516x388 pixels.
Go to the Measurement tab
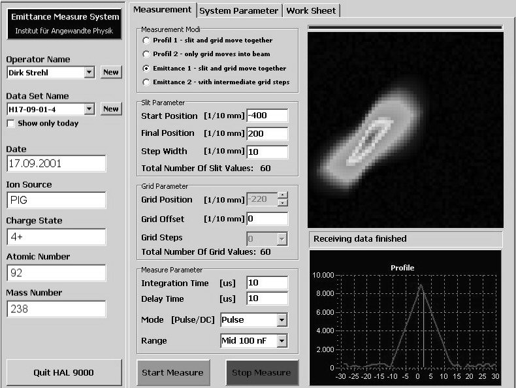162,10
